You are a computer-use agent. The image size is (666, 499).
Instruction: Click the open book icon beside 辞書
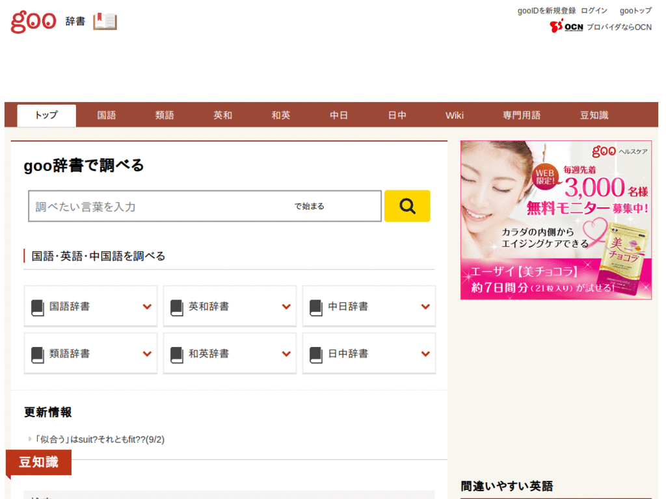coord(105,21)
